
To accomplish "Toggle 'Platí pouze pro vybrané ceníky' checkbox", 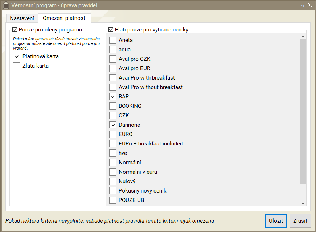I will (x=111, y=30).
